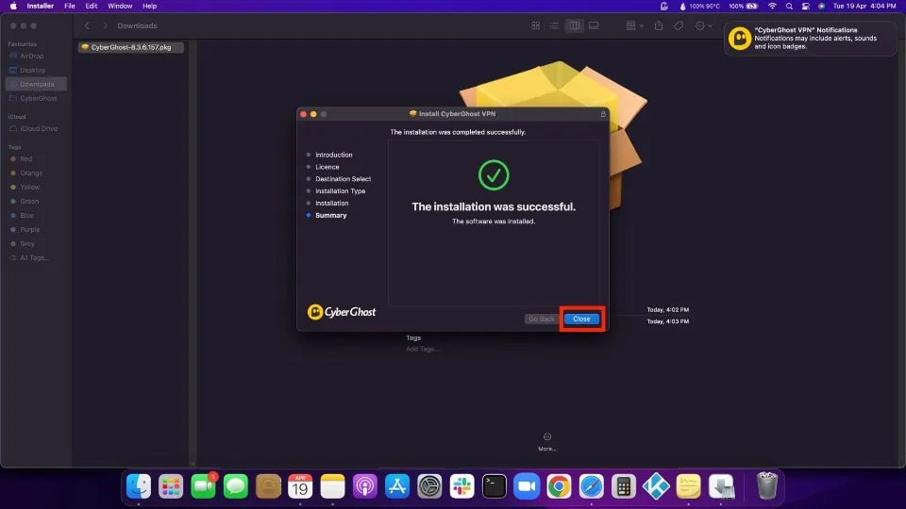Open the Edit menu

[x=92, y=6]
